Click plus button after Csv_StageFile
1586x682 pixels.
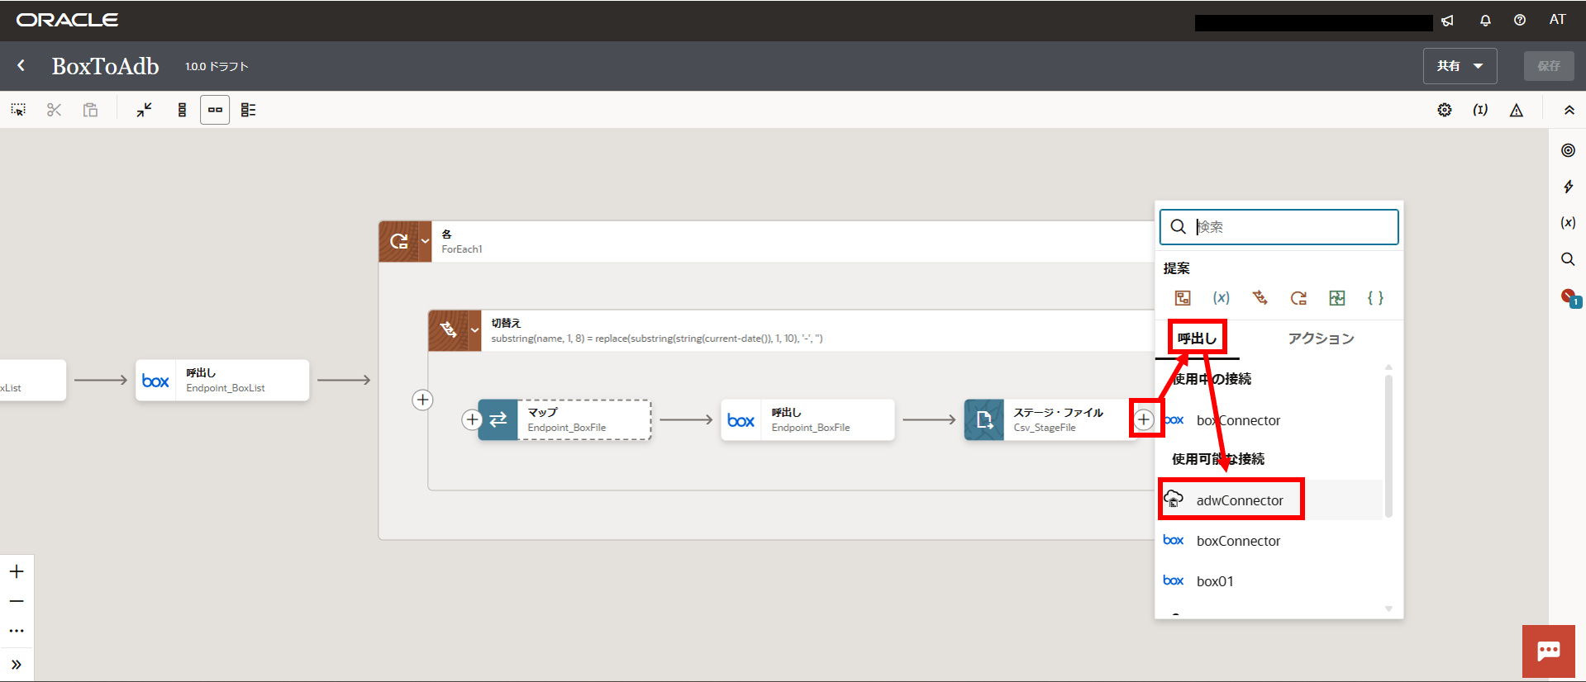(x=1144, y=419)
